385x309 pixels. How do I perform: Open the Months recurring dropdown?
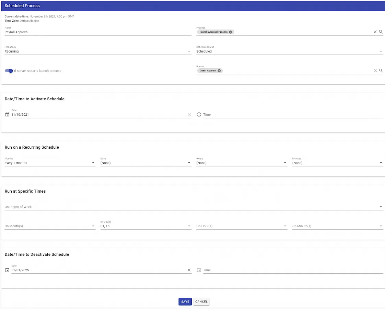tap(50, 163)
